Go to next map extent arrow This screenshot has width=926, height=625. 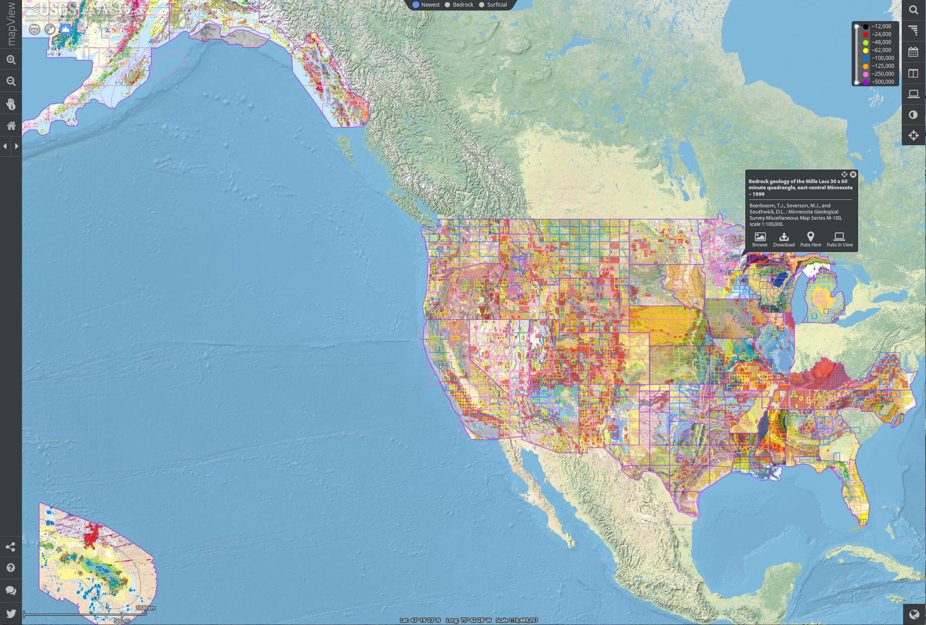click(17, 146)
